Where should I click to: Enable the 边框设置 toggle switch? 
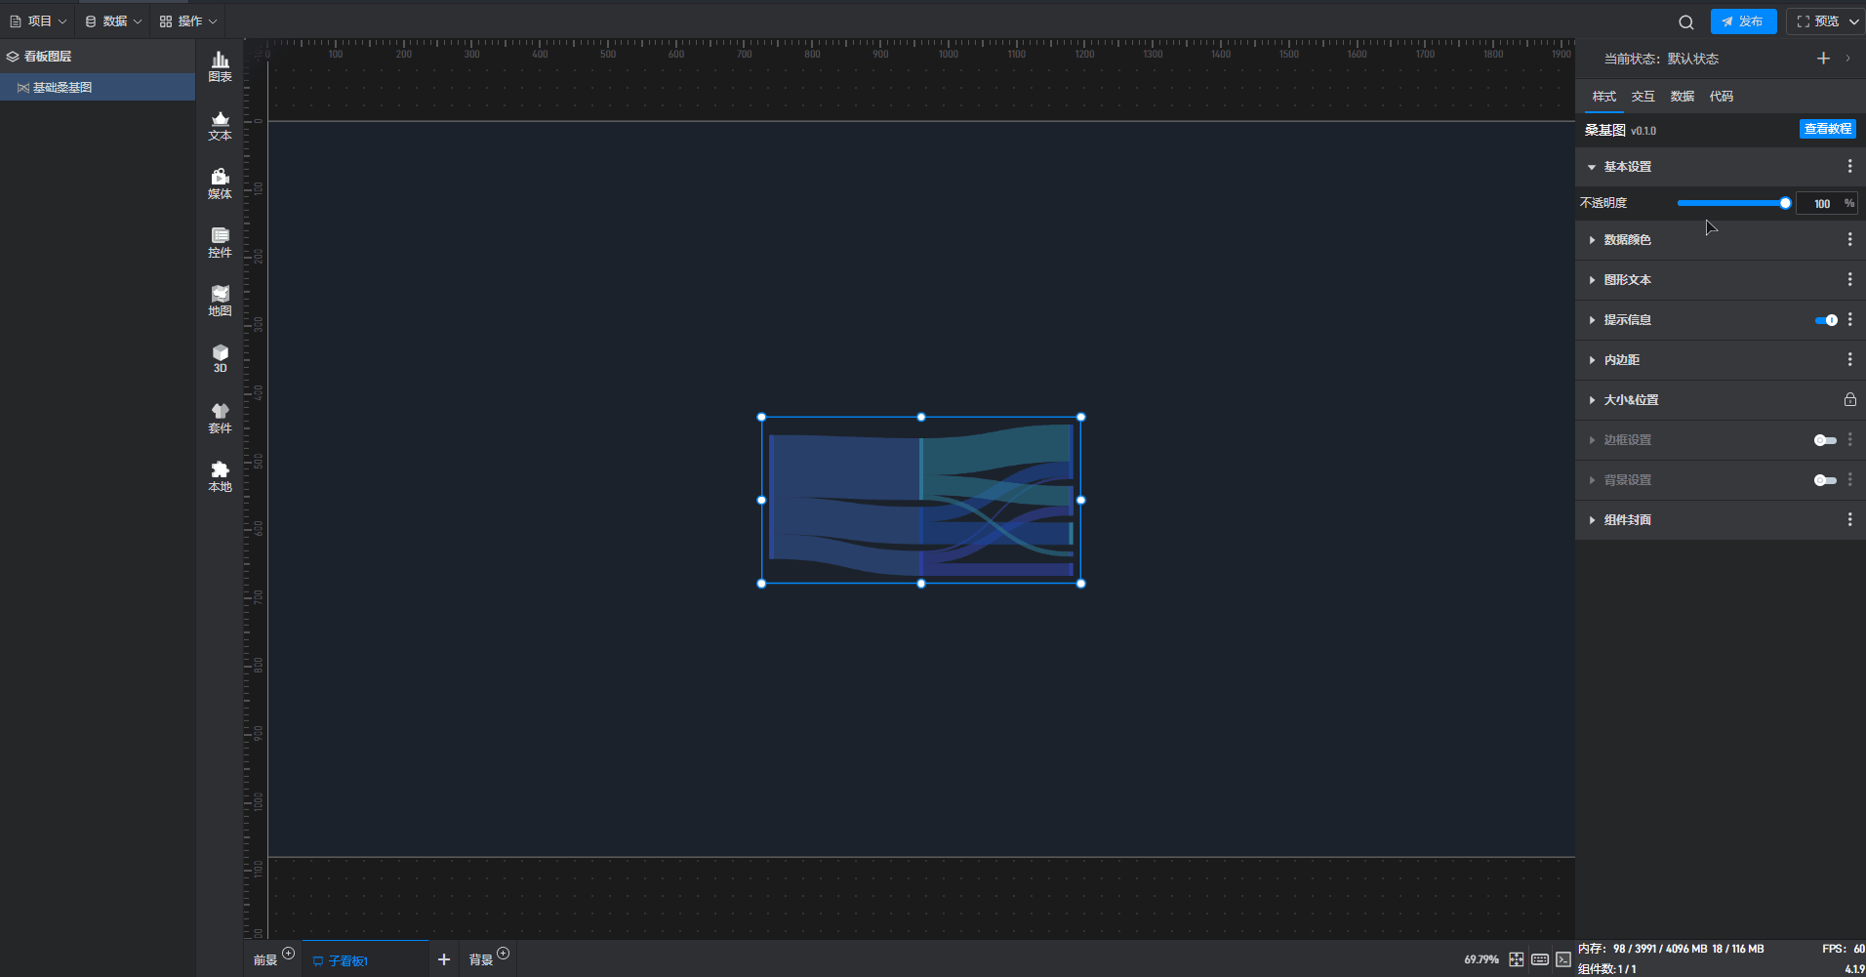click(x=1825, y=440)
